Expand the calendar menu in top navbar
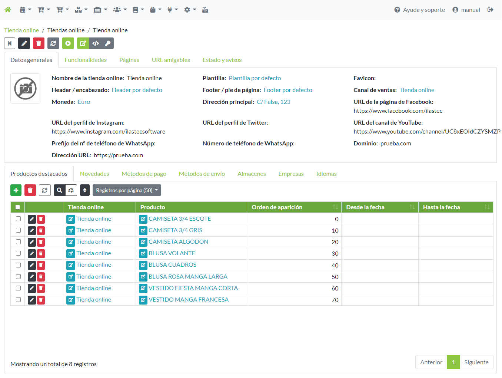Viewport: 502px width, 378px height. (25, 10)
